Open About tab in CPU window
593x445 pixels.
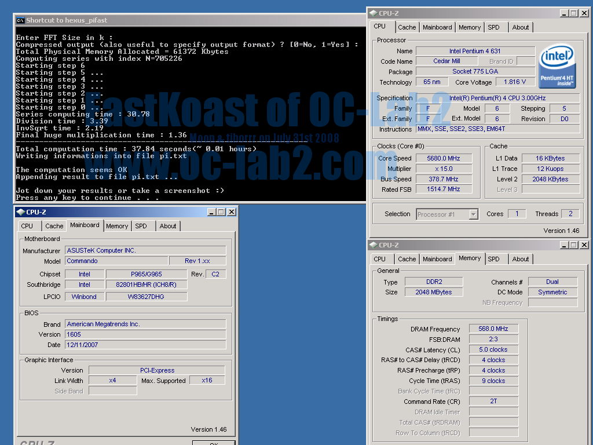(x=521, y=27)
